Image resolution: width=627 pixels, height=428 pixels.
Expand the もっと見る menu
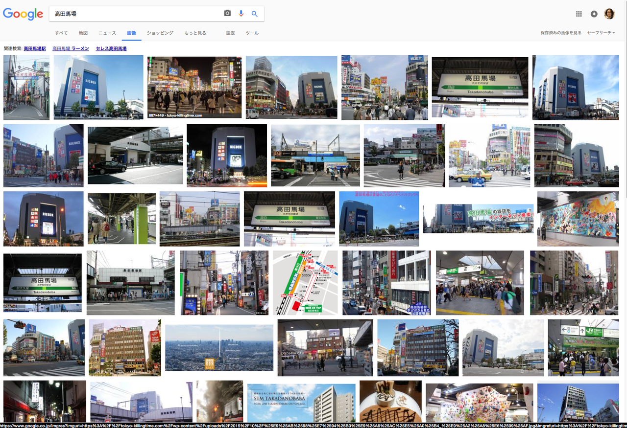pos(195,33)
